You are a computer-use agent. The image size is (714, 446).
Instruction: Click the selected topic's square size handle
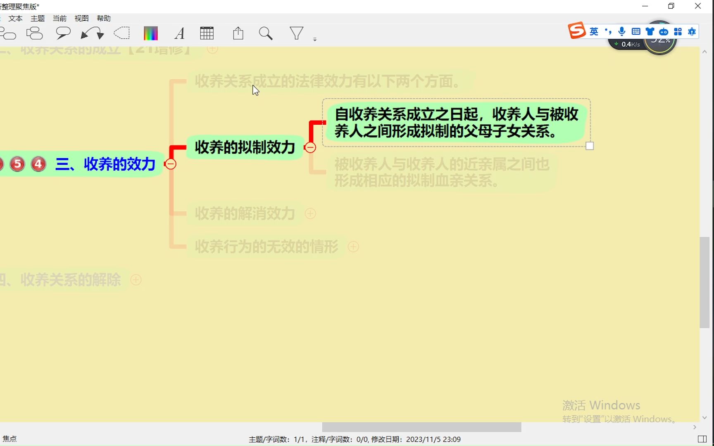590,146
